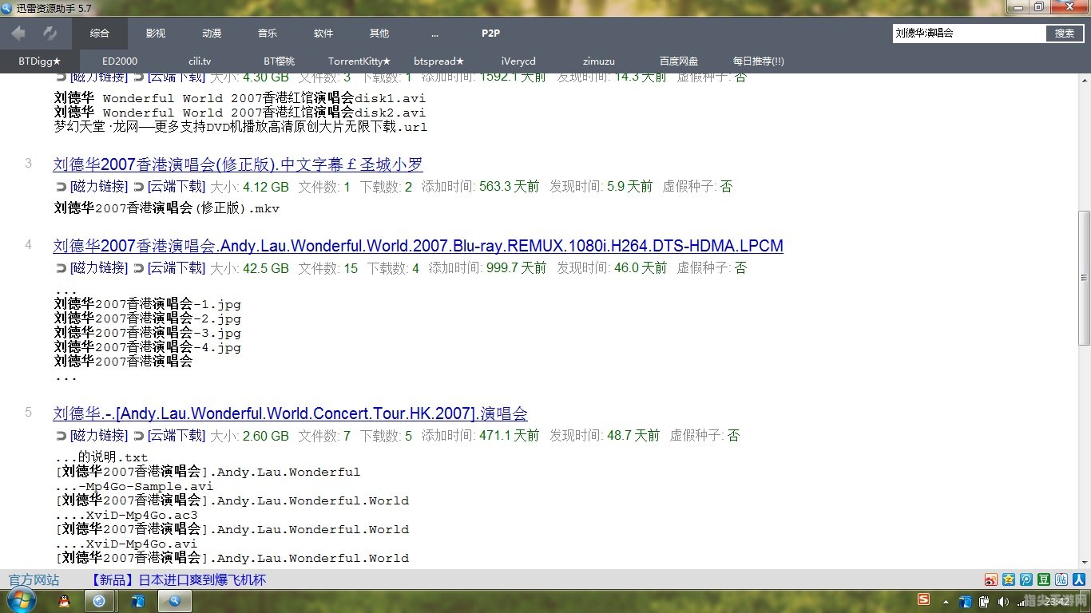The height and width of the screenshot is (613, 1091).
Task: Select the ....XviD-Mp4Go.ac3 file line
Action: (x=126, y=515)
